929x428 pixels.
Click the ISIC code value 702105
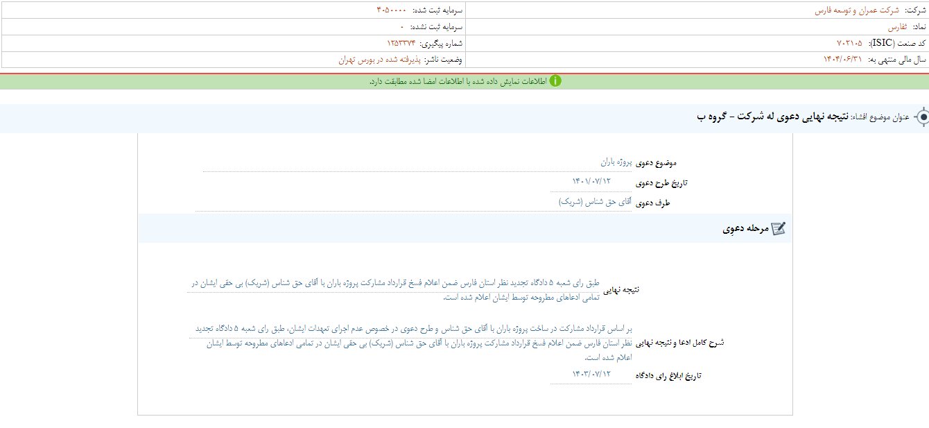[849, 43]
